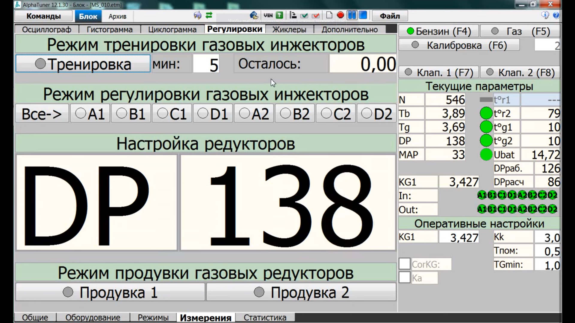Open the Осциллограф tab
Viewport: 575px width, 323px height.
click(46, 30)
